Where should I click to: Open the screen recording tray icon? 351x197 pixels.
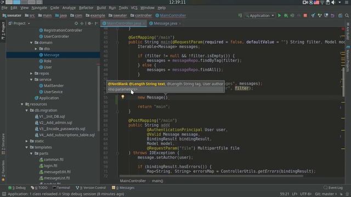point(305,2)
